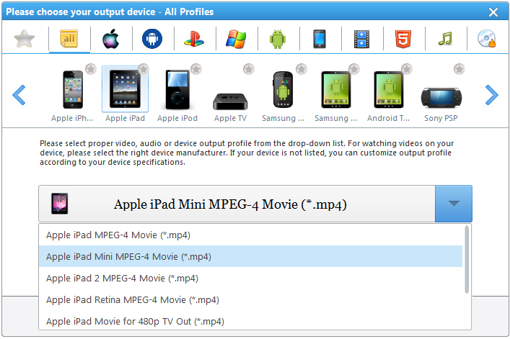Favorite the Apple iPad with its star

[x=144, y=69]
